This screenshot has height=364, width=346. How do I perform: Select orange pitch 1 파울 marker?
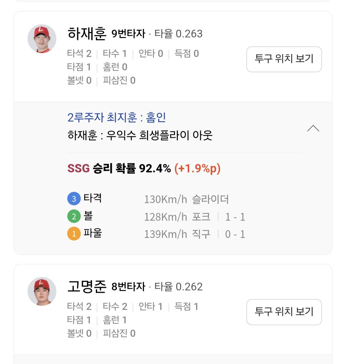74,234
